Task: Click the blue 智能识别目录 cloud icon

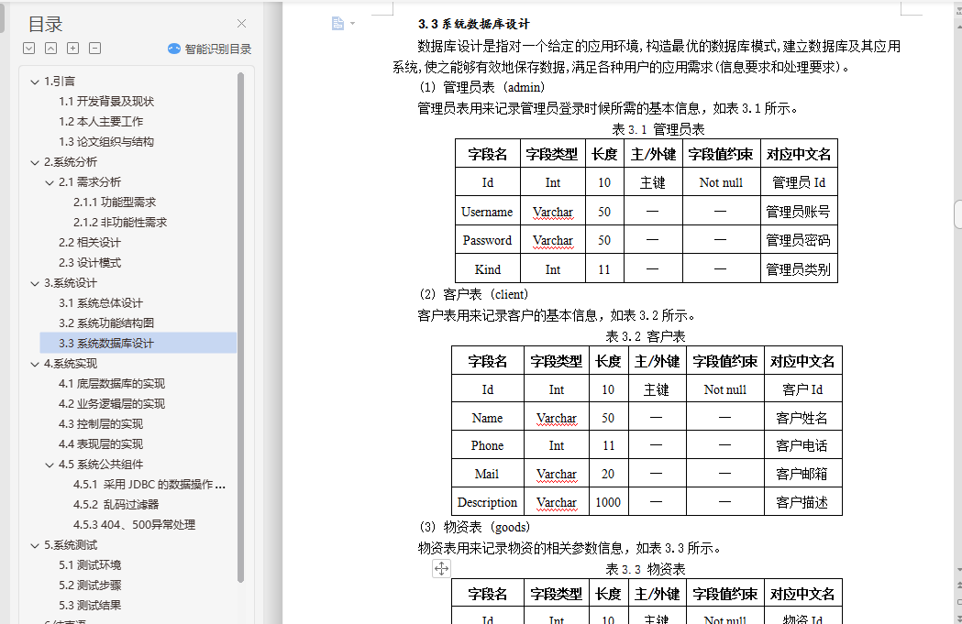Action: (x=174, y=49)
